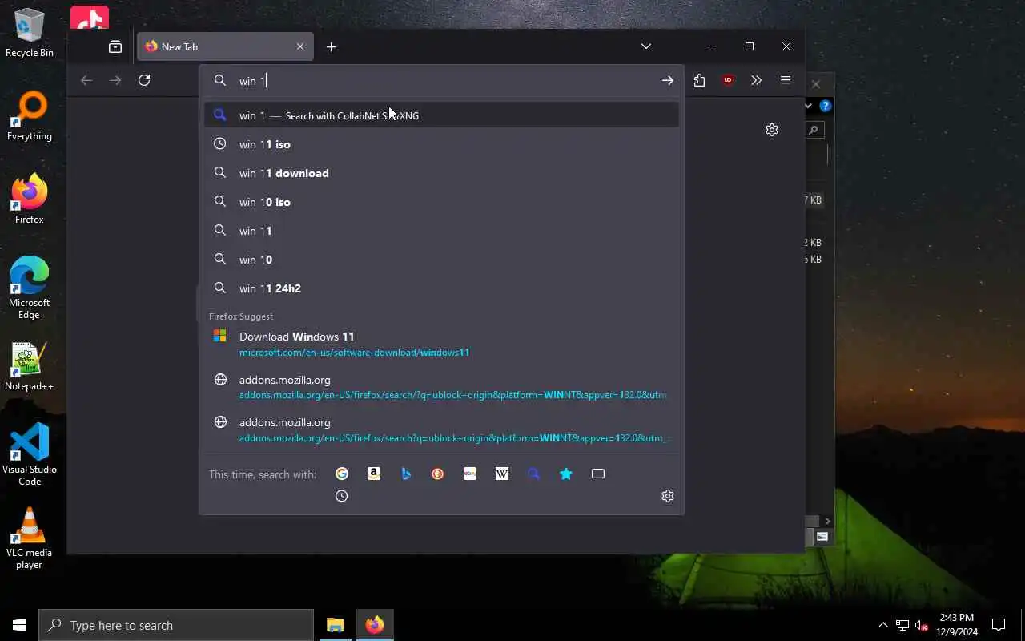The image size is (1025, 641).
Task: Open taskbar clock and date
Action: click(956, 625)
